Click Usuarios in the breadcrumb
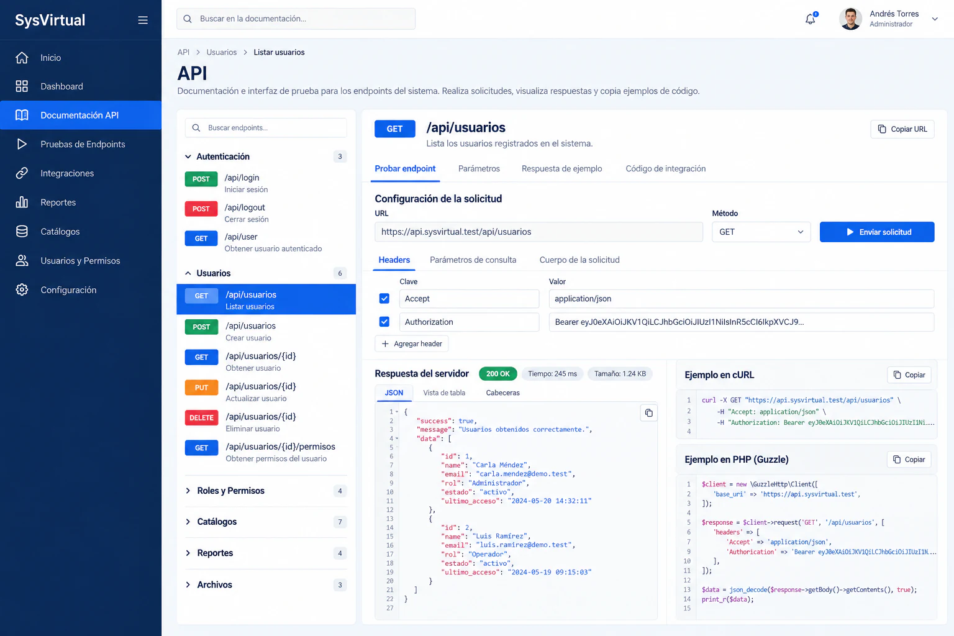 (222, 52)
